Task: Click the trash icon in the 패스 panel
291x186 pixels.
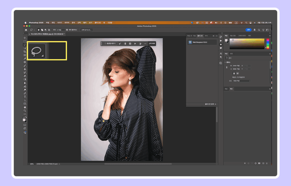Action: [x=267, y=163]
